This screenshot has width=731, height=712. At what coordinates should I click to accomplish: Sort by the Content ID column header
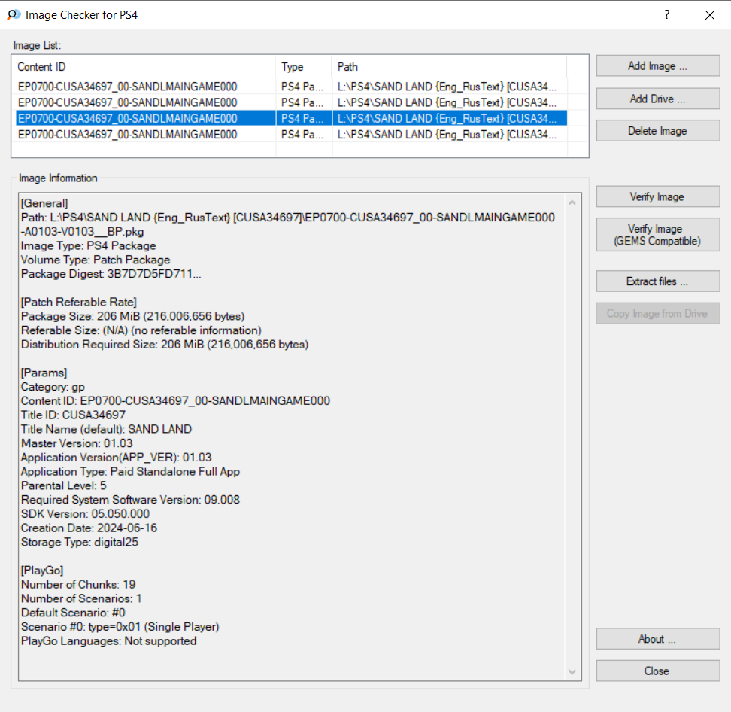[143, 67]
